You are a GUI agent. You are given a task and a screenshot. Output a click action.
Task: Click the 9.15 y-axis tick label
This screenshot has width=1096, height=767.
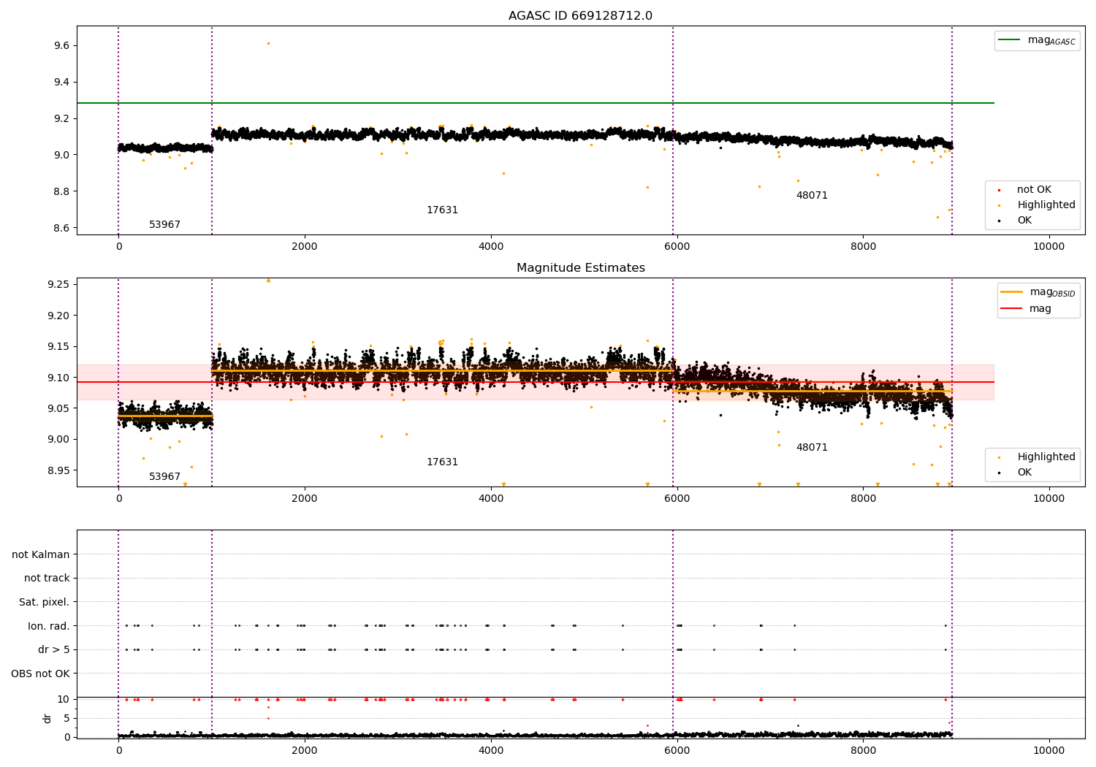[x=58, y=346]
